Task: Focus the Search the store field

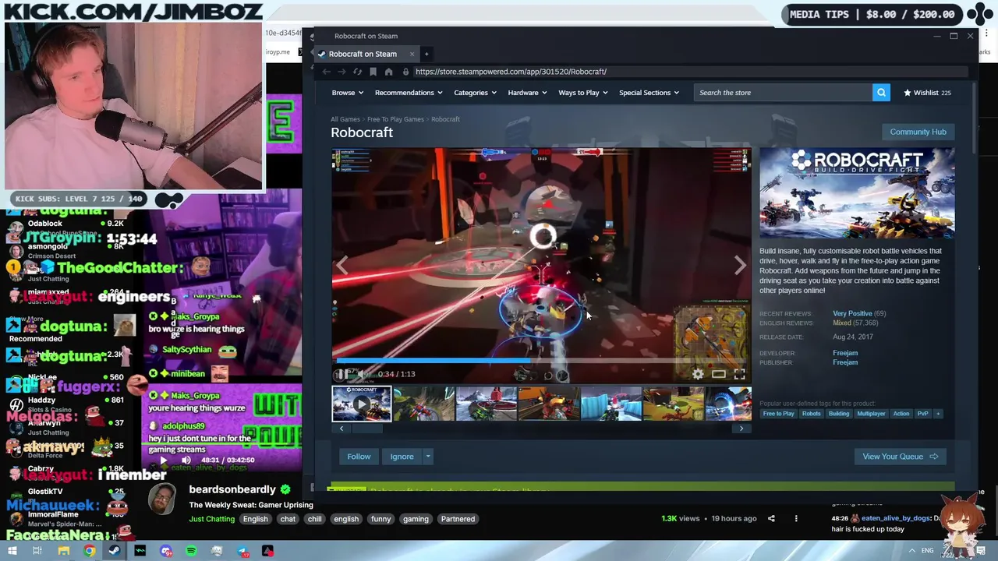Action: 783,93
